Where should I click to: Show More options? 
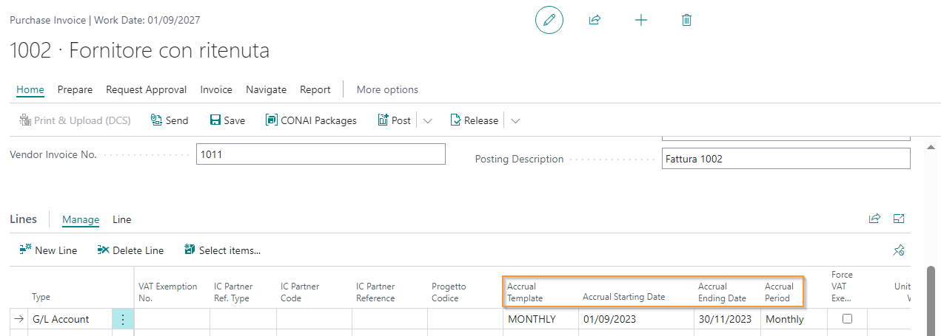(387, 89)
